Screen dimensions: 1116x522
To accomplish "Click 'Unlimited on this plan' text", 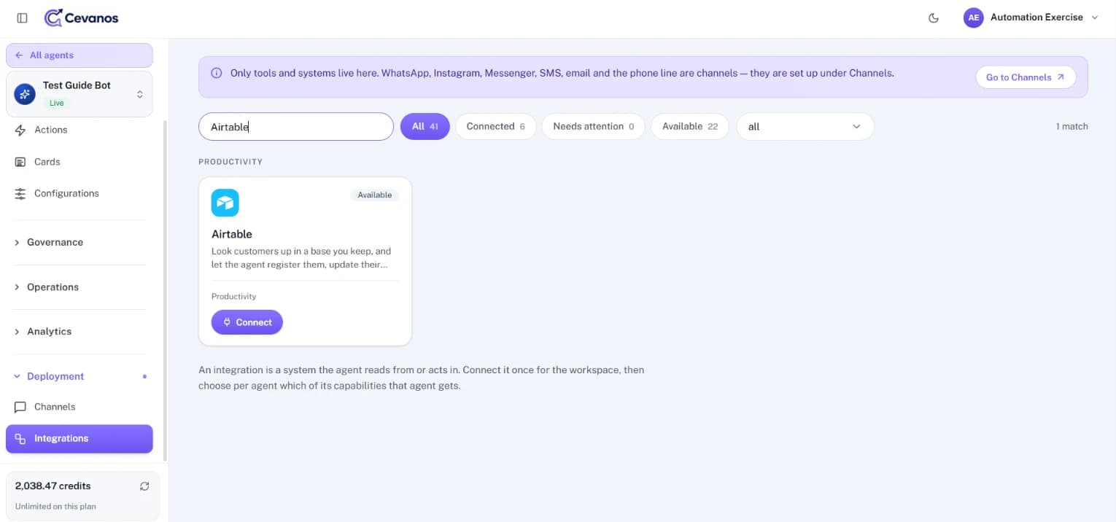I will pos(55,507).
